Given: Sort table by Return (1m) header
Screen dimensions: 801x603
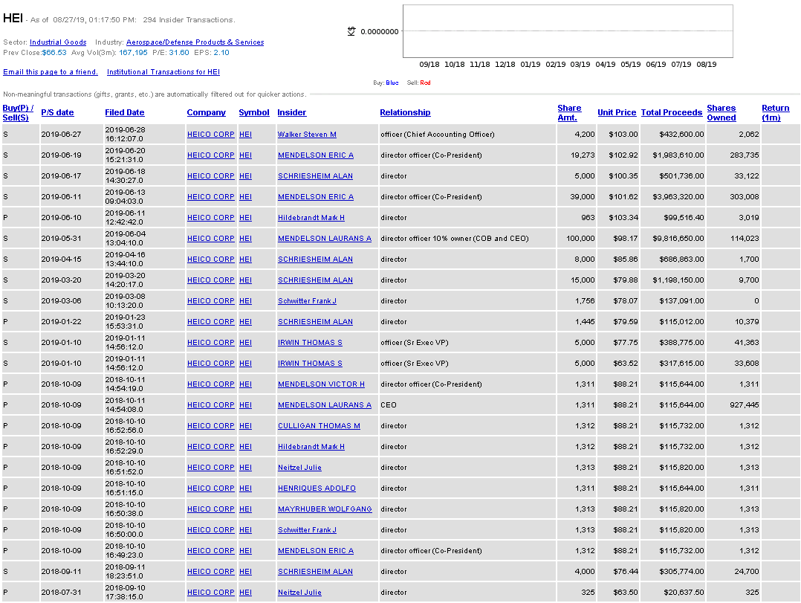Looking at the screenshot, I should [x=776, y=113].
